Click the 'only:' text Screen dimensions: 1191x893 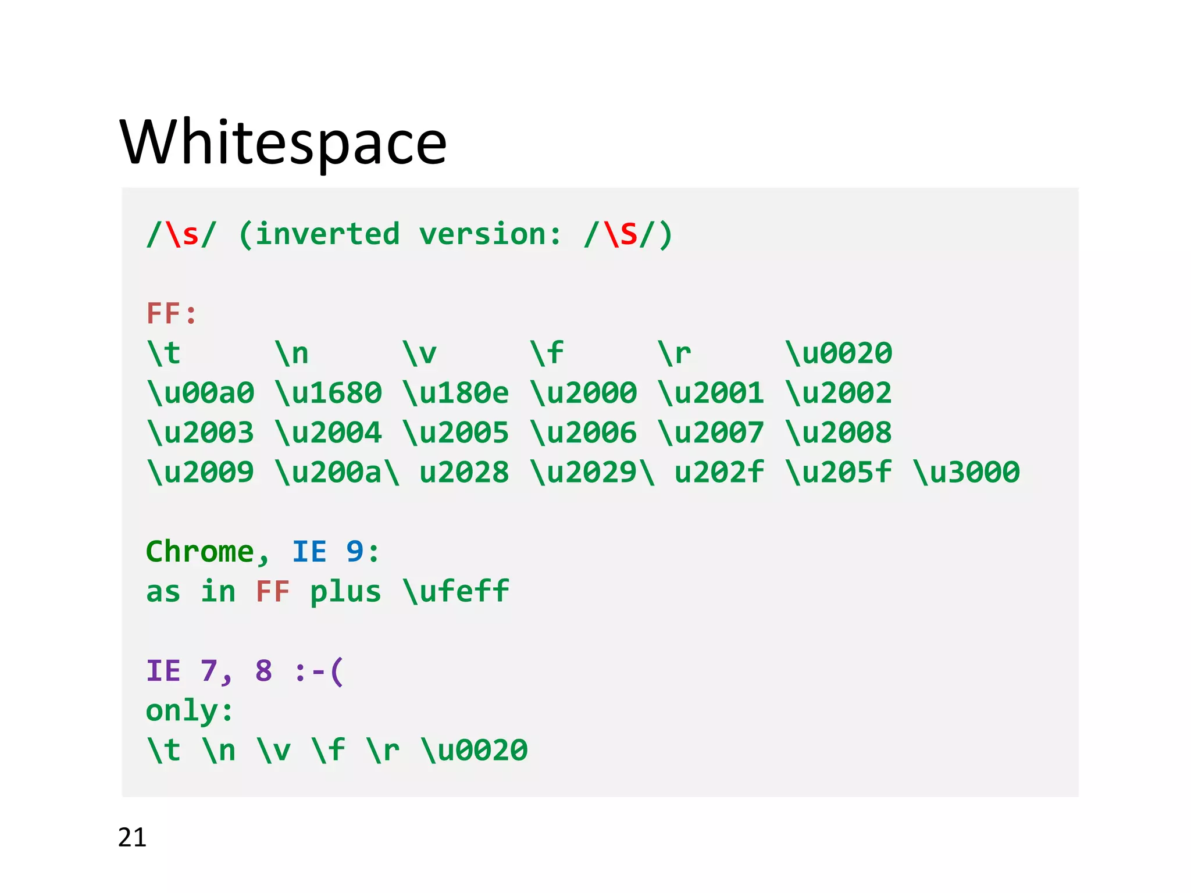tap(190, 712)
